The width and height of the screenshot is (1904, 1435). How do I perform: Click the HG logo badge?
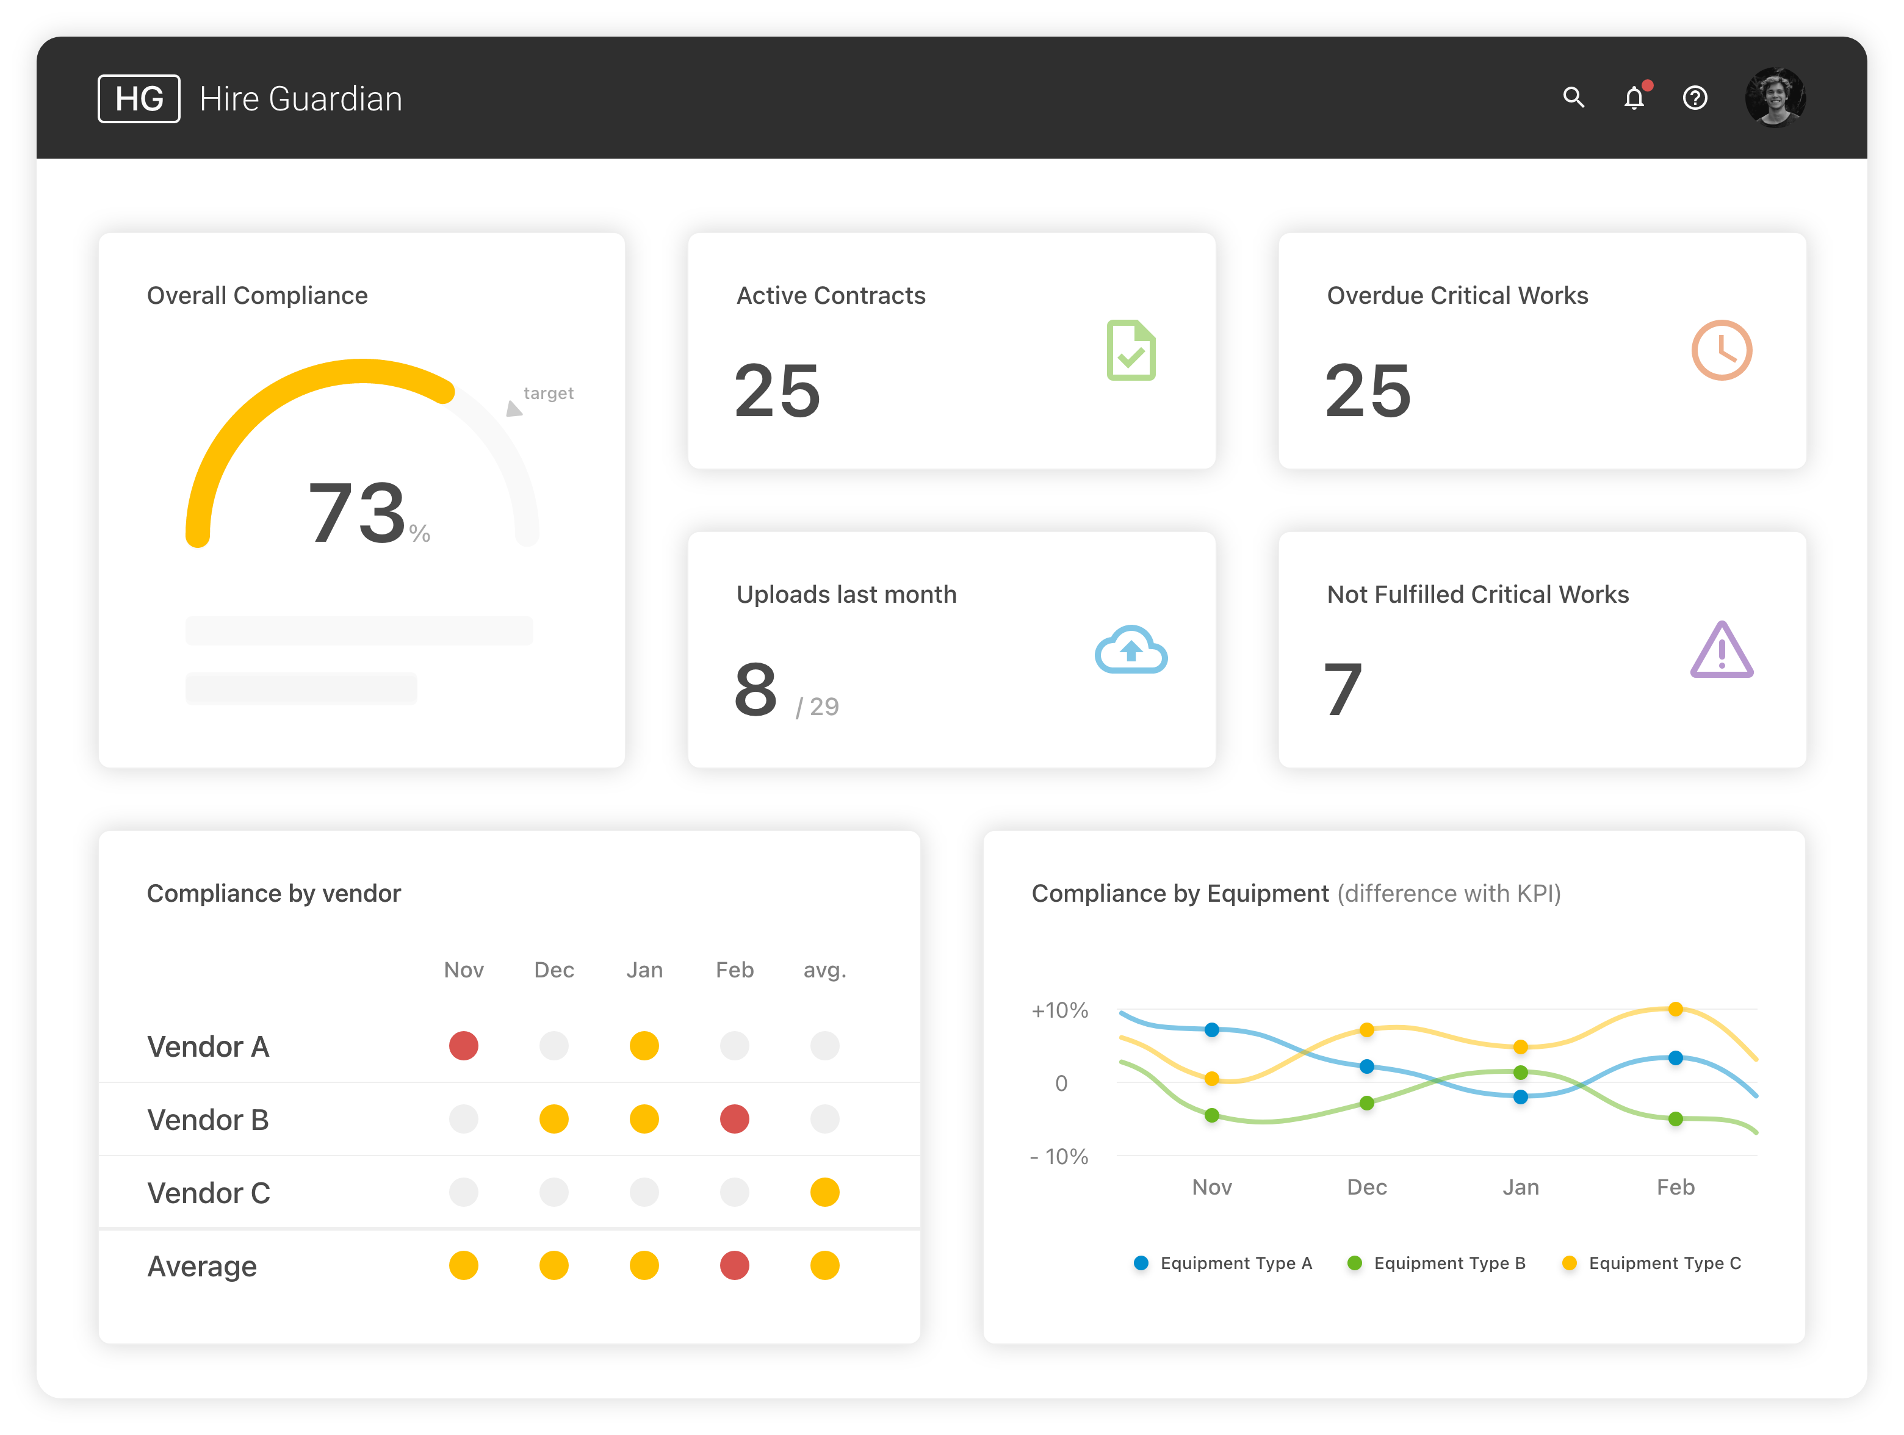pyautogui.click(x=139, y=97)
